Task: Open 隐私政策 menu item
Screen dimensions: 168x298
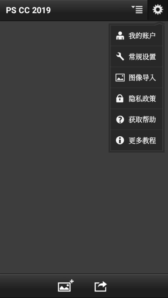Action: pos(137,98)
